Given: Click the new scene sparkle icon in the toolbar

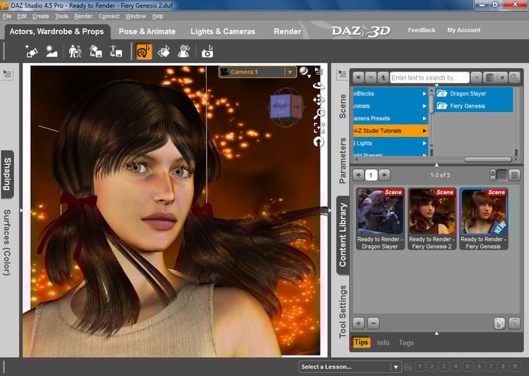Looking at the screenshot, I should pos(32,52).
